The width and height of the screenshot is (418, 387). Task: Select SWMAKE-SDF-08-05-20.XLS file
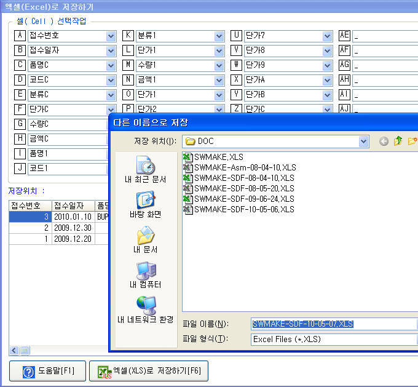coord(239,188)
